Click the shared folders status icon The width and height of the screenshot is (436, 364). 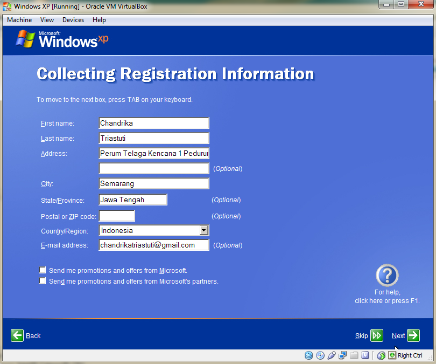(x=354, y=355)
